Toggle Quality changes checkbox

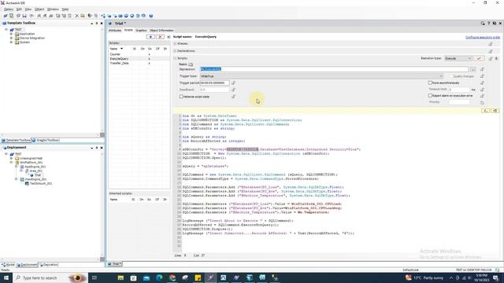(x=450, y=76)
